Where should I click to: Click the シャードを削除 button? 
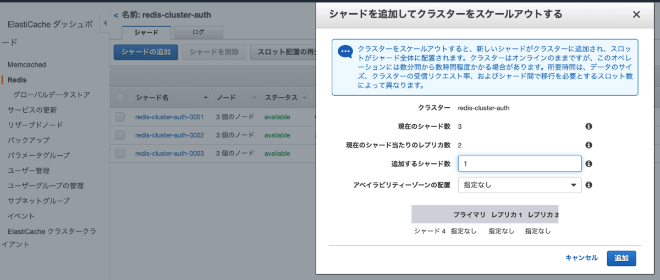214,52
